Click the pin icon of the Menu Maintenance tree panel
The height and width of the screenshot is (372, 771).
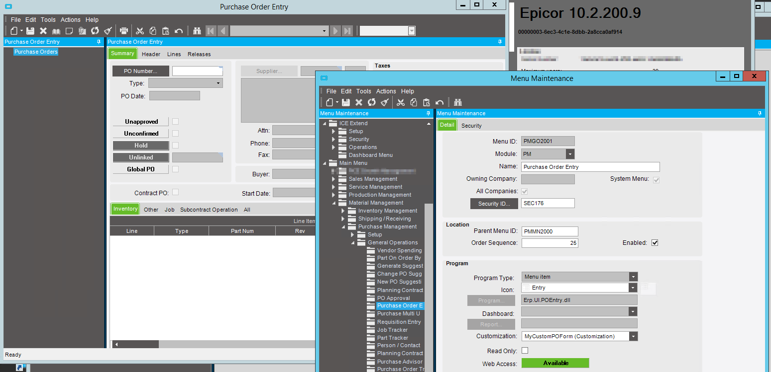(429, 114)
